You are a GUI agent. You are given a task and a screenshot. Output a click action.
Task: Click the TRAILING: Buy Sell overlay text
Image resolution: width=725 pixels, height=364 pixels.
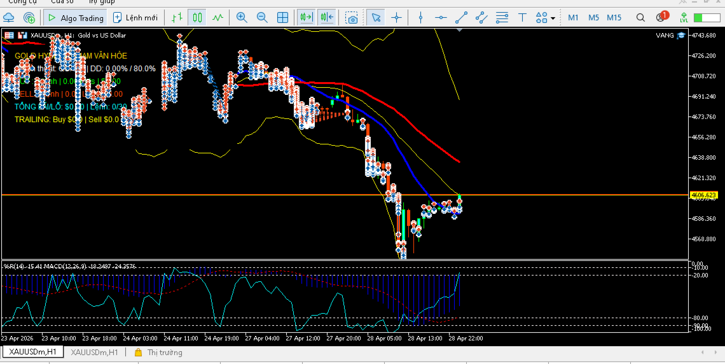67,120
